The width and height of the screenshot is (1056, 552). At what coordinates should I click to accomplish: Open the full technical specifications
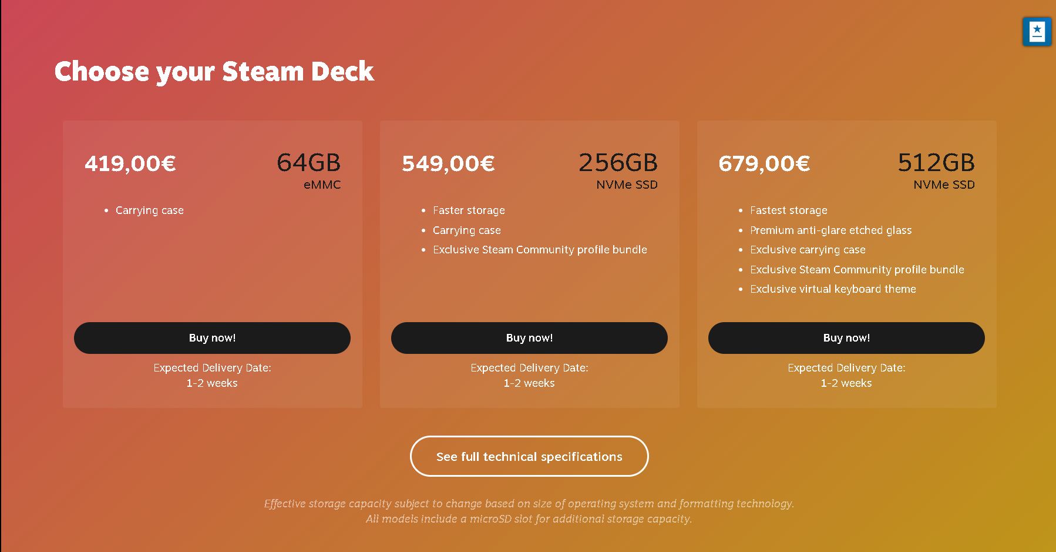(x=529, y=456)
